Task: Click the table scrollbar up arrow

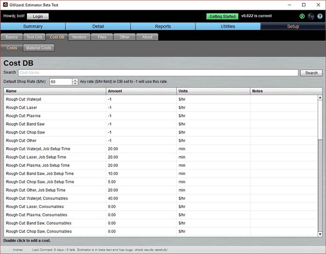Action: [320, 98]
